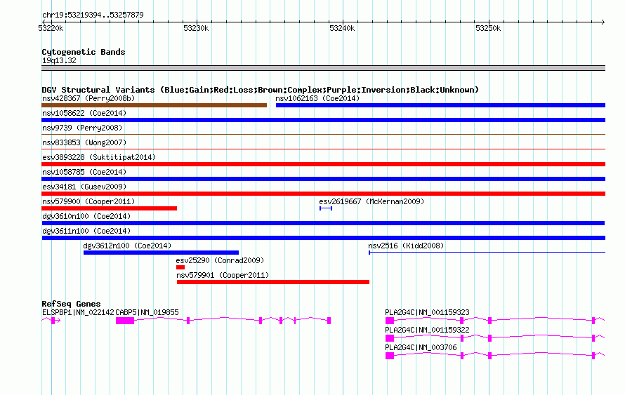Click the 53240k ruler position label

point(342,28)
